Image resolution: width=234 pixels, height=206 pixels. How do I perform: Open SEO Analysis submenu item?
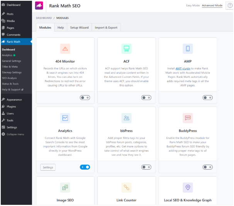(x=9, y=78)
